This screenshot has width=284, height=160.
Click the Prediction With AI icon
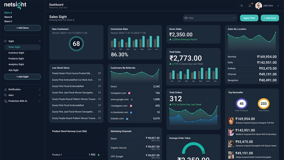[x=6, y=101]
